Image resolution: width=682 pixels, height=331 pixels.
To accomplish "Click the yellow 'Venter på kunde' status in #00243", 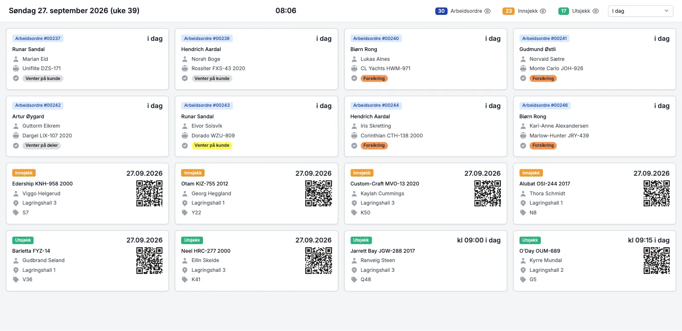I will [212, 146].
